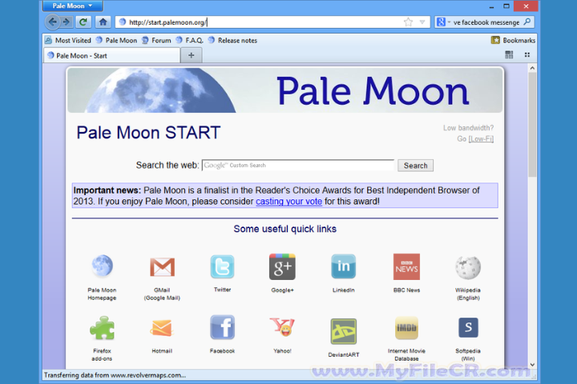
Task: Open the GMail quick link icon
Action: pos(162,266)
